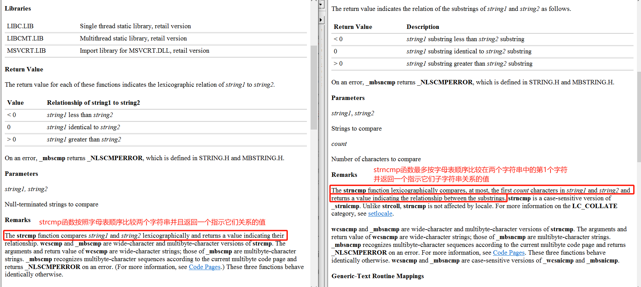Click the Libraries heading in left pane
The width and height of the screenshot is (641, 287).
click(x=18, y=9)
